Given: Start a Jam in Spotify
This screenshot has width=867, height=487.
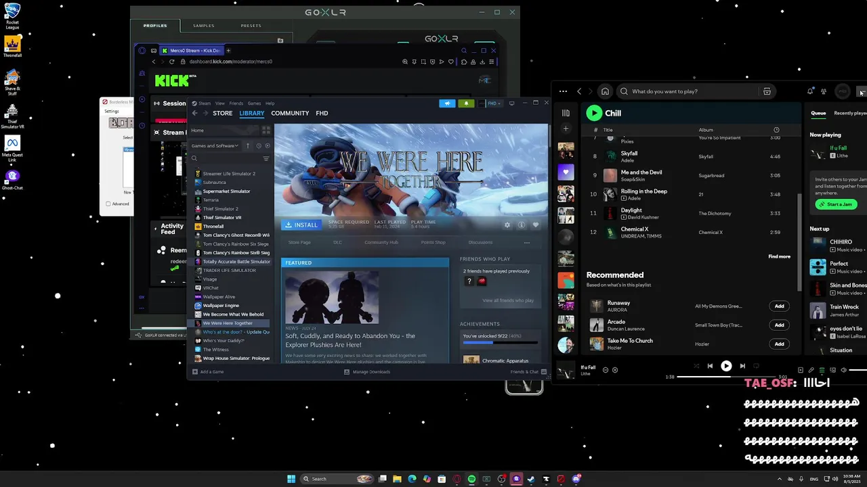Looking at the screenshot, I should pyautogui.click(x=835, y=204).
